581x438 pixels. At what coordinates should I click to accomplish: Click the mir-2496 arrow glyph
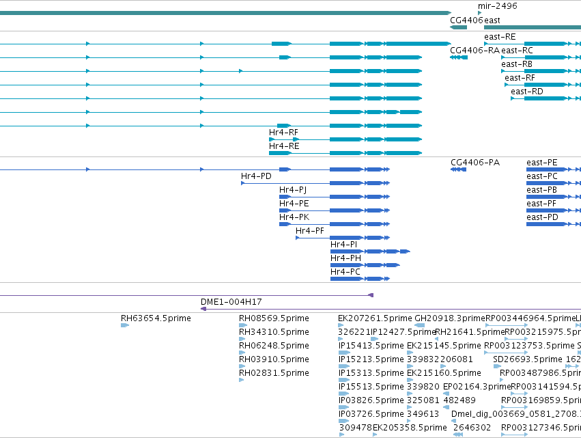(480, 13)
